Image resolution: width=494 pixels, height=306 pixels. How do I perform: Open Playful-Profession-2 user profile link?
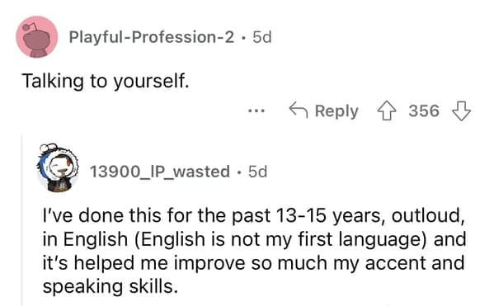pyautogui.click(x=152, y=37)
